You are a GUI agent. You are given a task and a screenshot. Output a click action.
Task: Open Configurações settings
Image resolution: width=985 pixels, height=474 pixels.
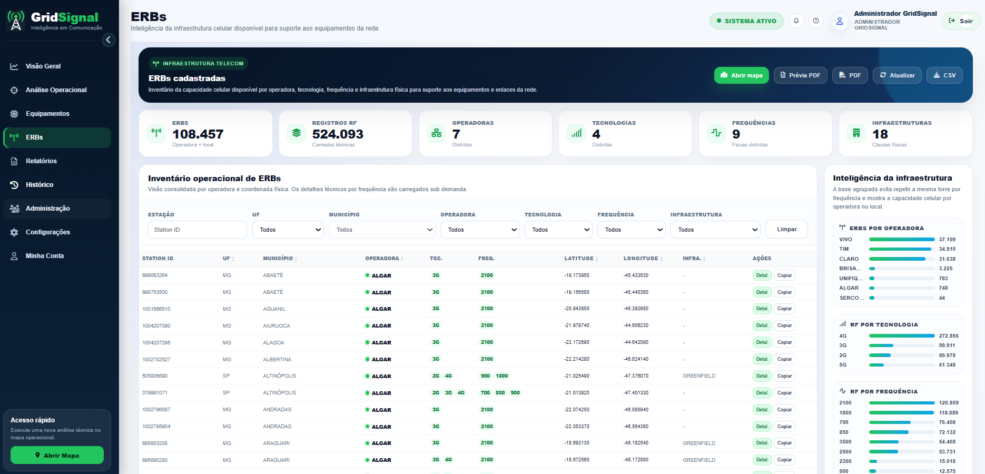(57, 232)
